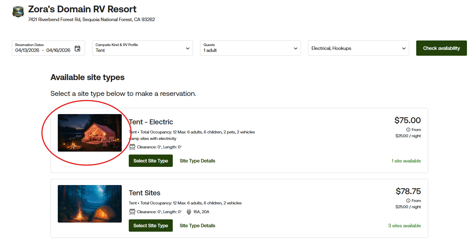Click the Zora's Domain resort logo
This screenshot has height=239, width=474.
[x=18, y=12]
